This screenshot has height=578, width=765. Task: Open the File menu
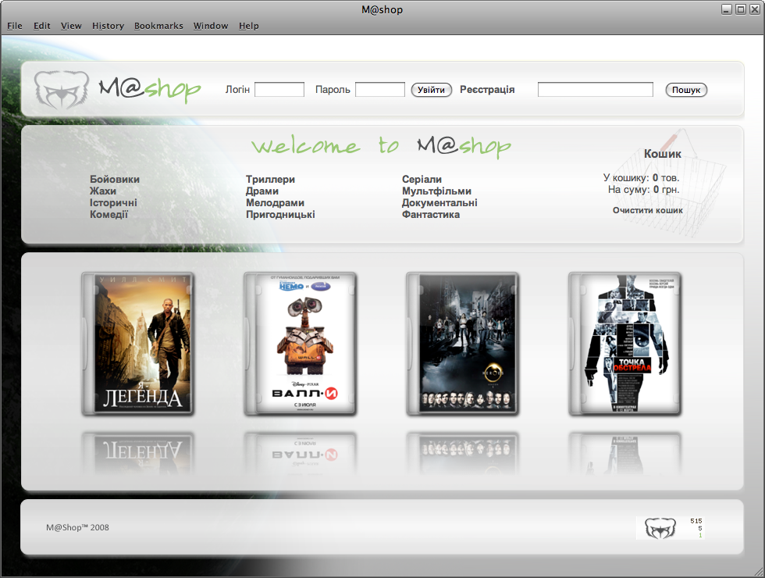pyautogui.click(x=15, y=26)
